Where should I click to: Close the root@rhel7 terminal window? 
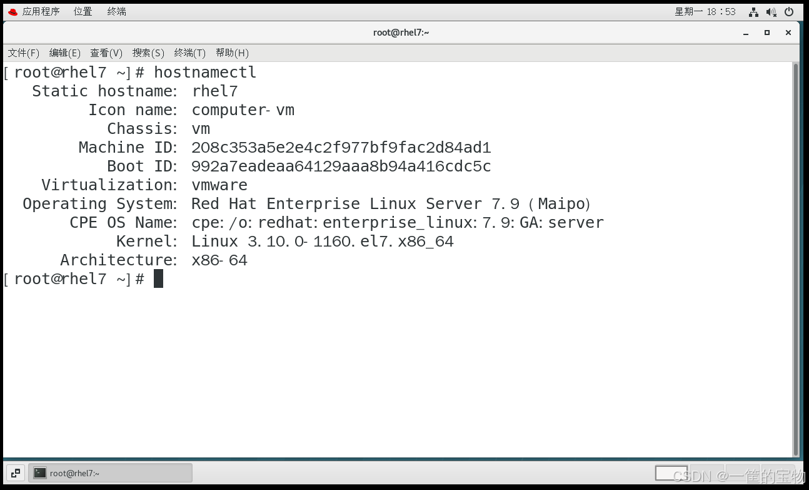click(788, 33)
